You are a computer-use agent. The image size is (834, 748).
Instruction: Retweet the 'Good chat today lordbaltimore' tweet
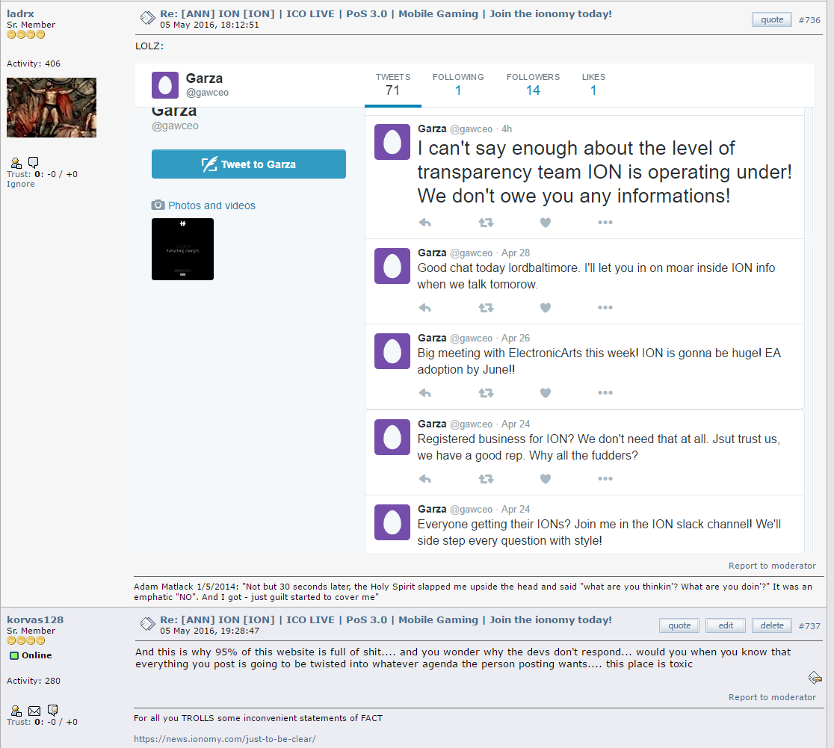coord(486,308)
